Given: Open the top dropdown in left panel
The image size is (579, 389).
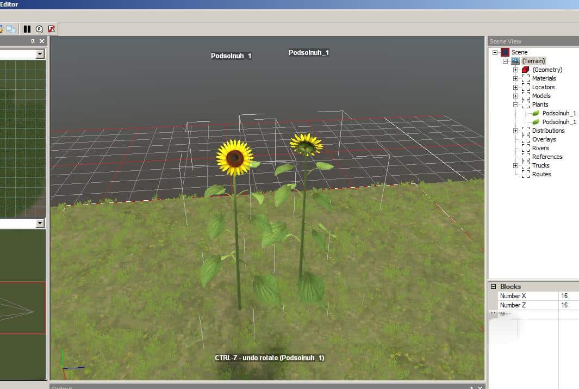Looking at the screenshot, I should tap(40, 54).
